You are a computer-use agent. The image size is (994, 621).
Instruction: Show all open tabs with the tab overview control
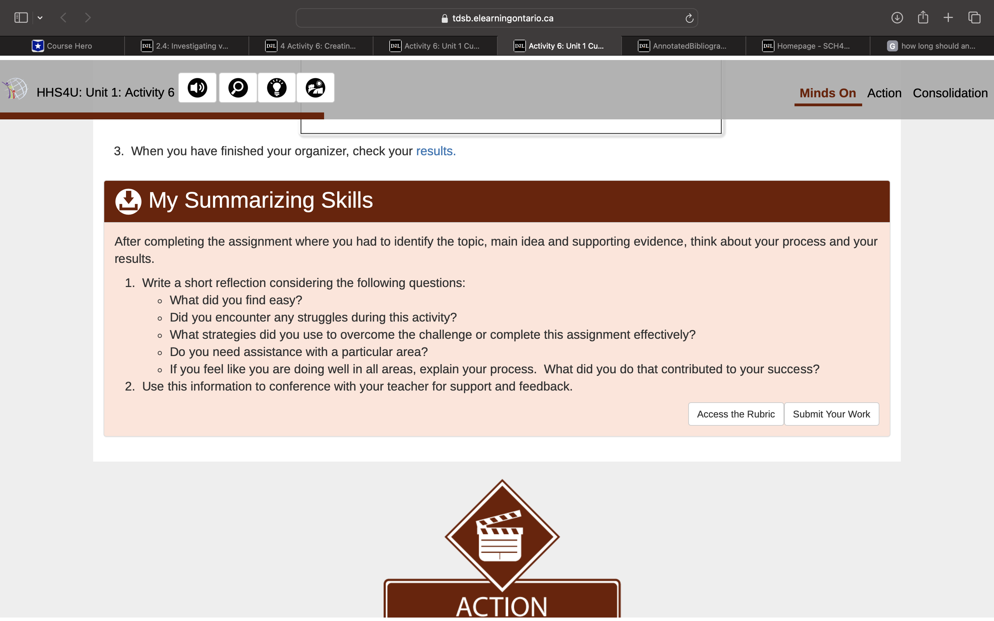tap(974, 17)
